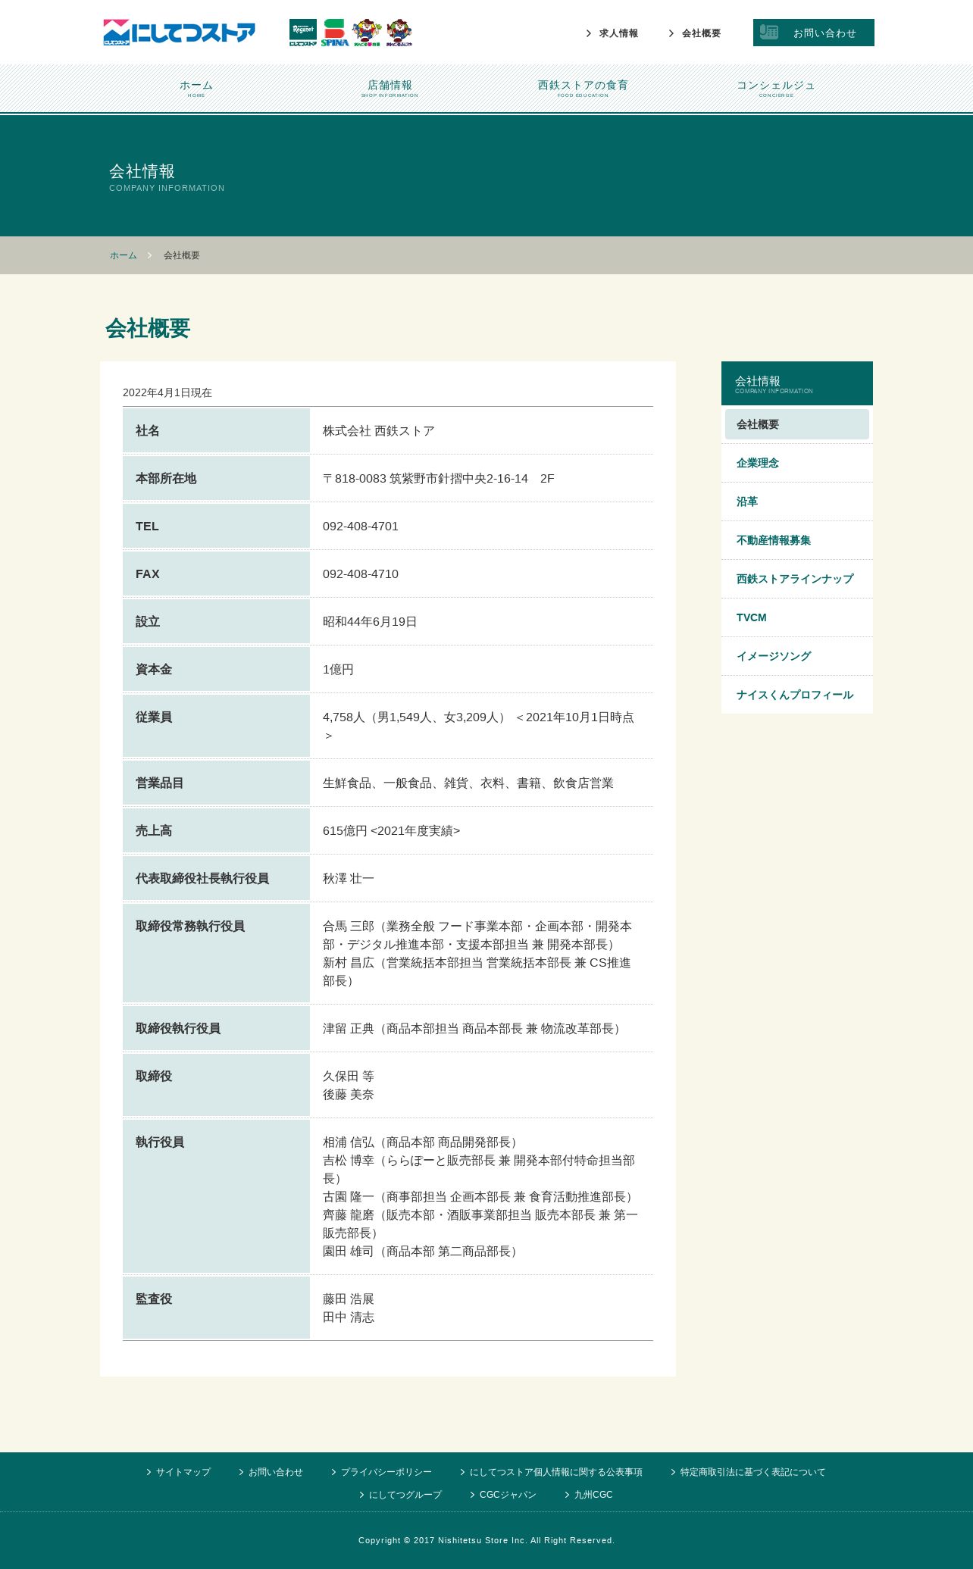Click the founding date 昭和44年6月19日
This screenshot has width=973, height=1569.
coord(370,622)
